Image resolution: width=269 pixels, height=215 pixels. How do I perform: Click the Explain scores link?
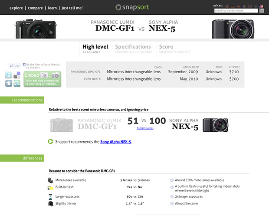click(145, 128)
